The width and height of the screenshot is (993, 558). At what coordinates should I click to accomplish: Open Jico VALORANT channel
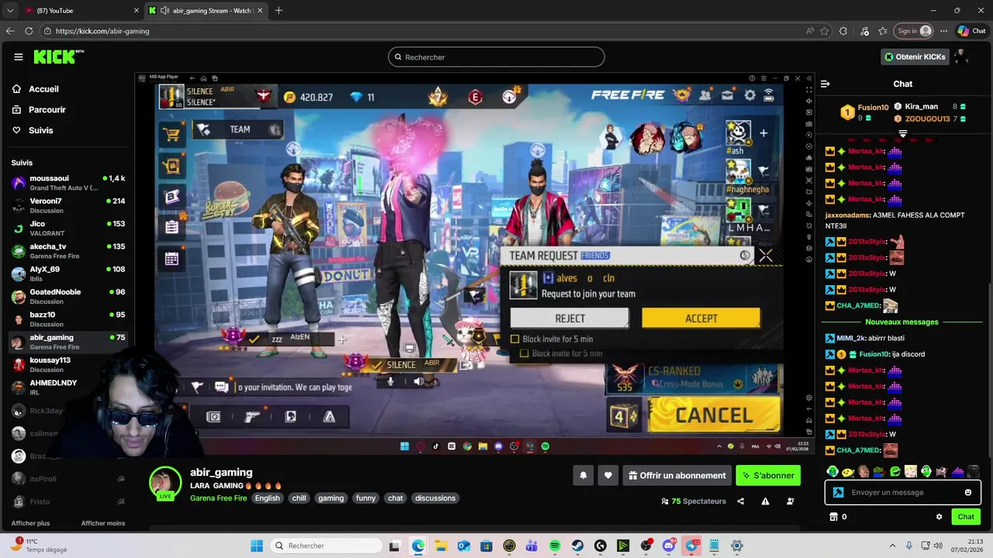point(68,228)
